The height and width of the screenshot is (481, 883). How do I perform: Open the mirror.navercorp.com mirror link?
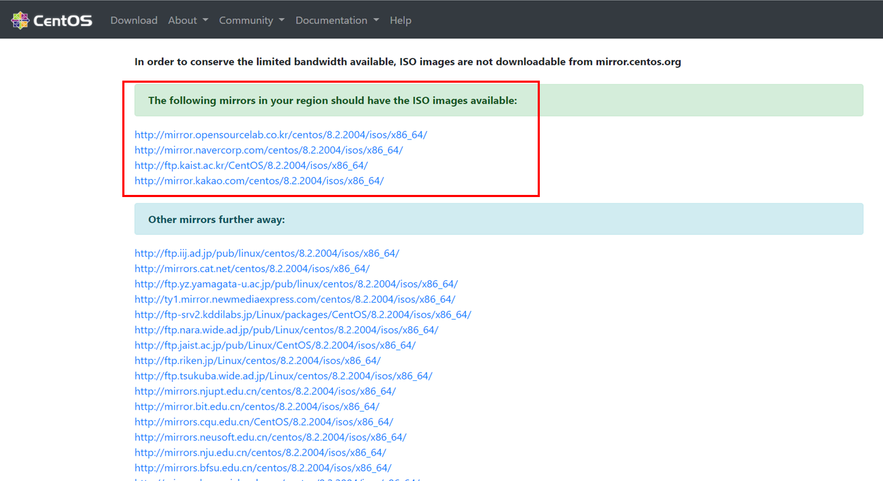tap(268, 150)
